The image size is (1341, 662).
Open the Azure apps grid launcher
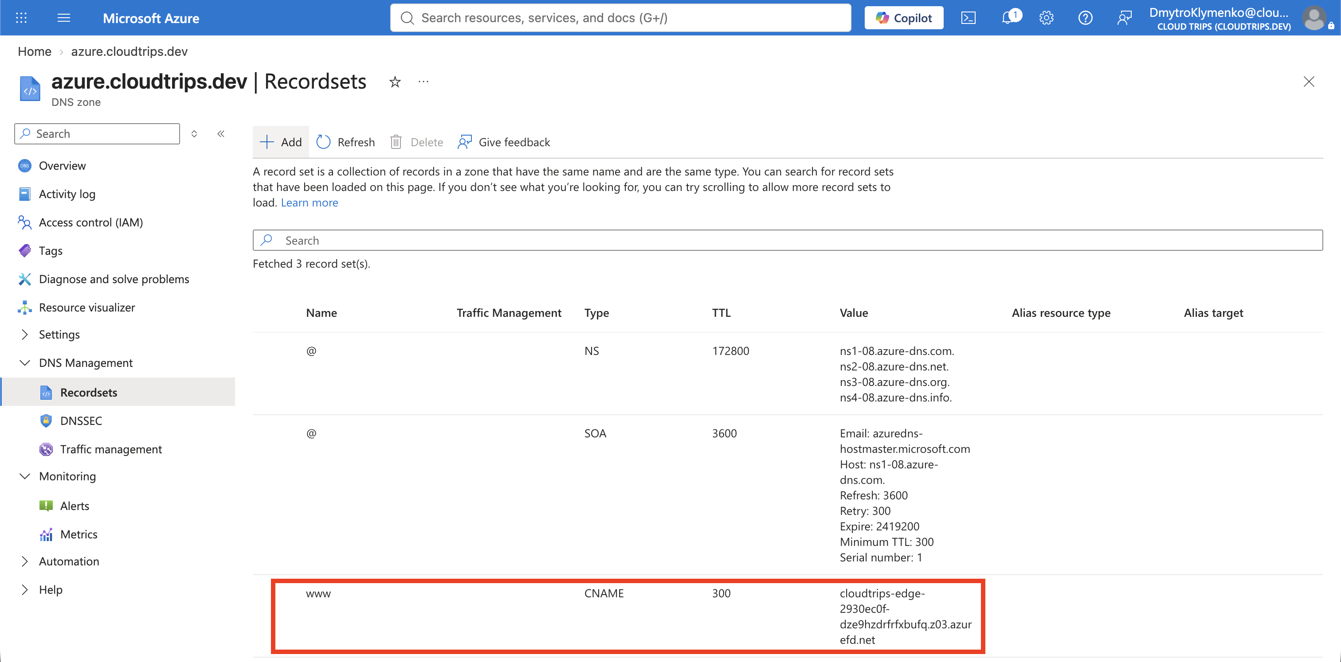21,18
